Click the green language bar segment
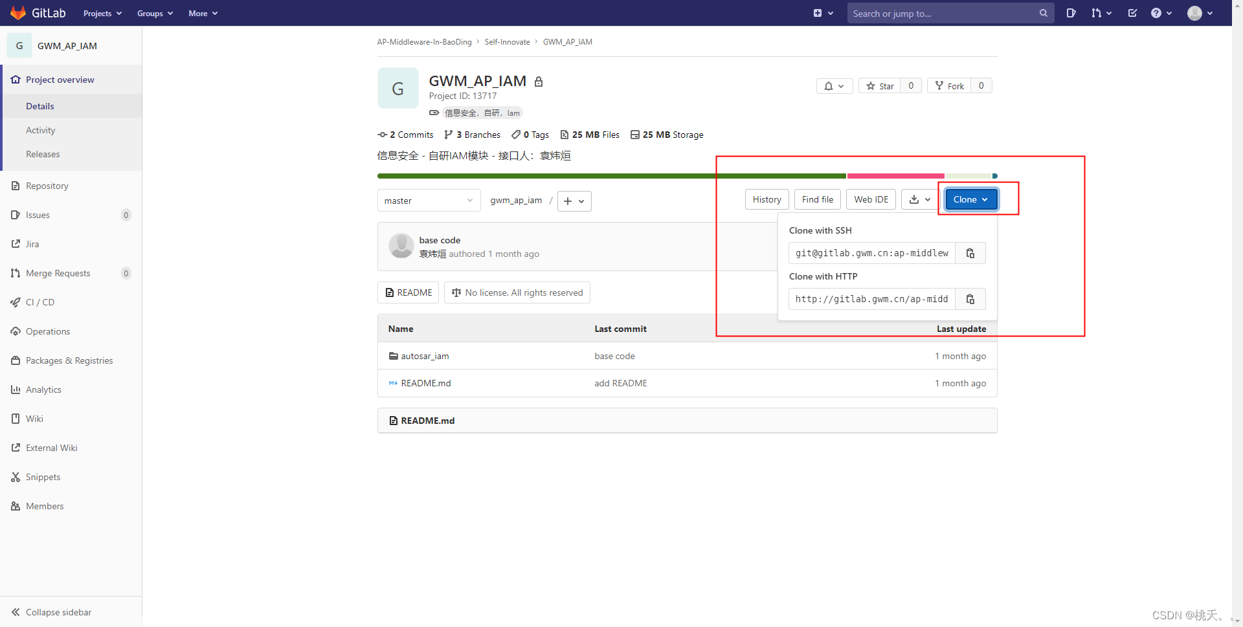Viewport: 1243px width, 627px height. 612,176
